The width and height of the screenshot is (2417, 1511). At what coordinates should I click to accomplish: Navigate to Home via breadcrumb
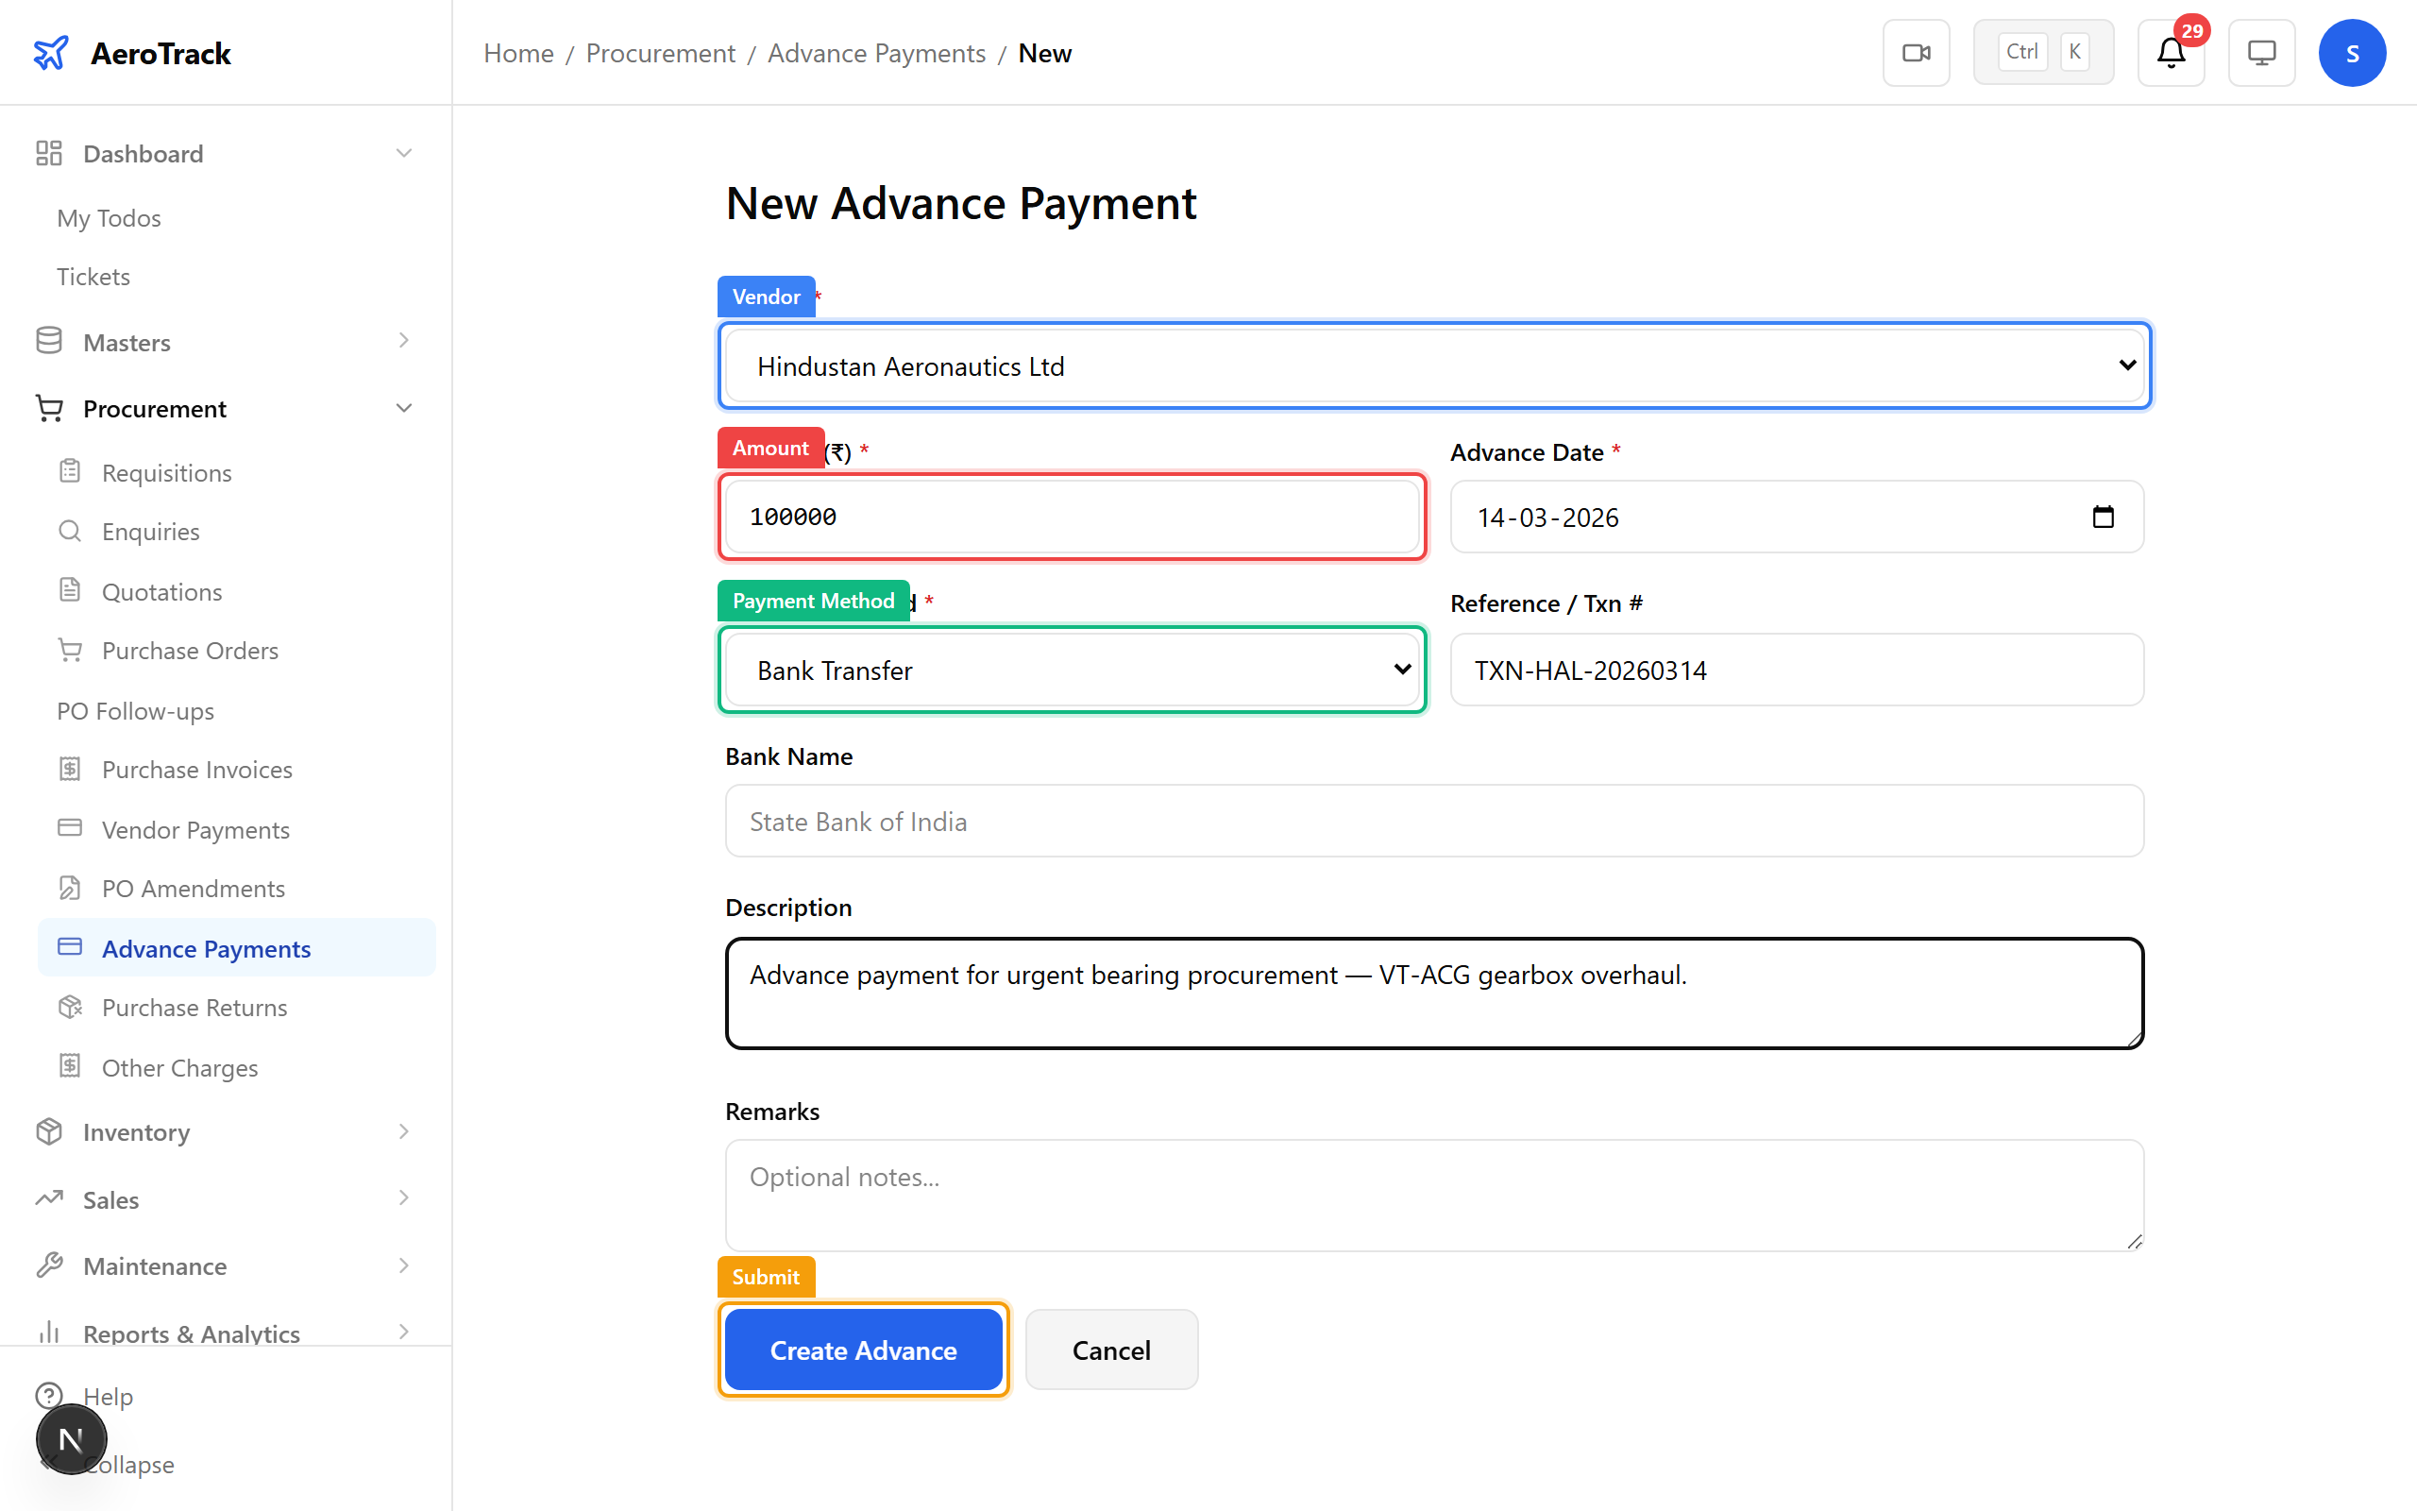(x=518, y=52)
